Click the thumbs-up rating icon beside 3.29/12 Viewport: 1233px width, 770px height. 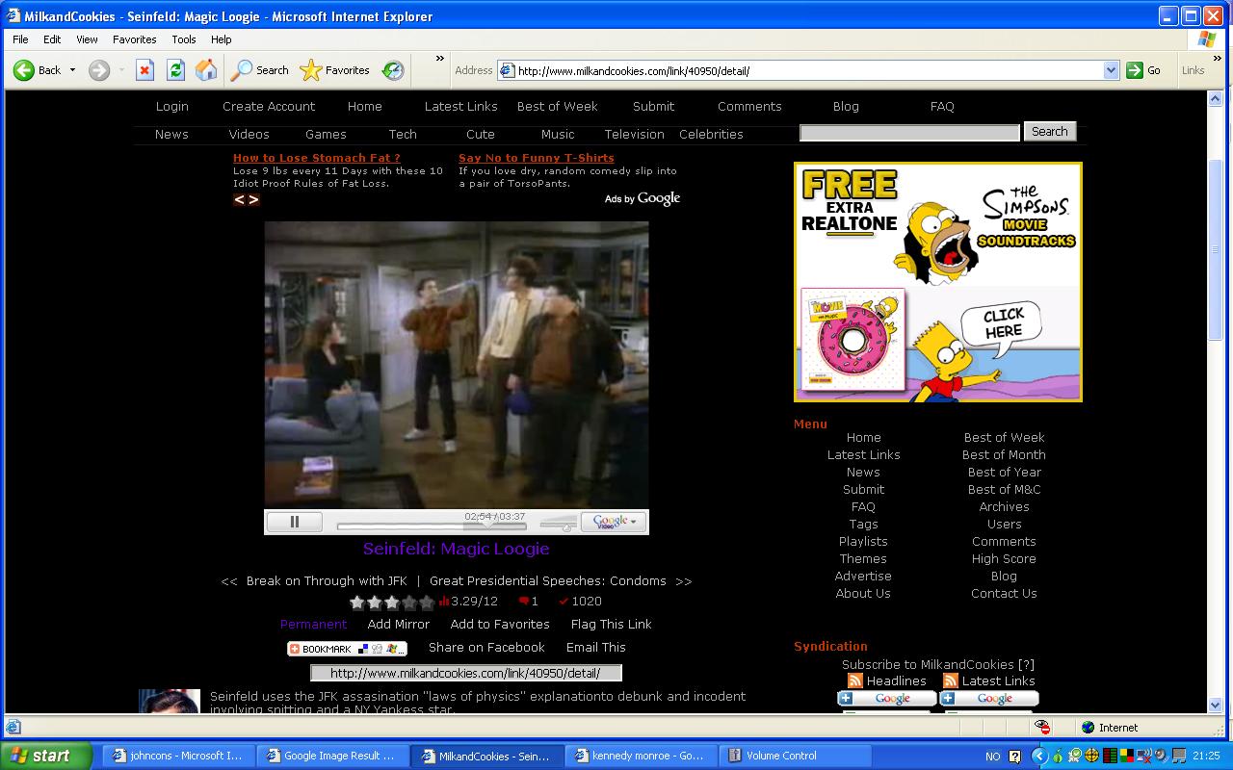tap(444, 601)
